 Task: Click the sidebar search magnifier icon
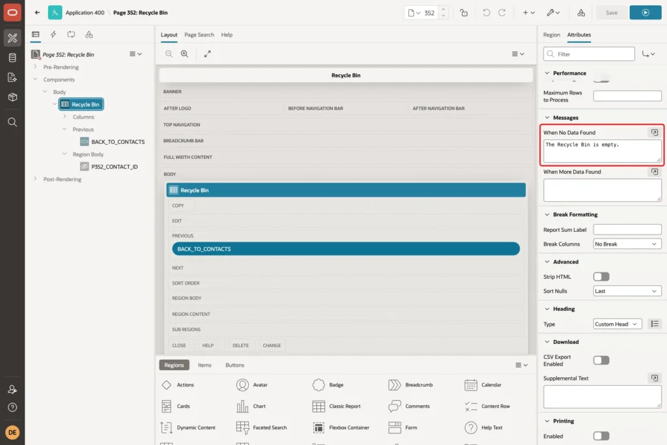[x=12, y=122]
